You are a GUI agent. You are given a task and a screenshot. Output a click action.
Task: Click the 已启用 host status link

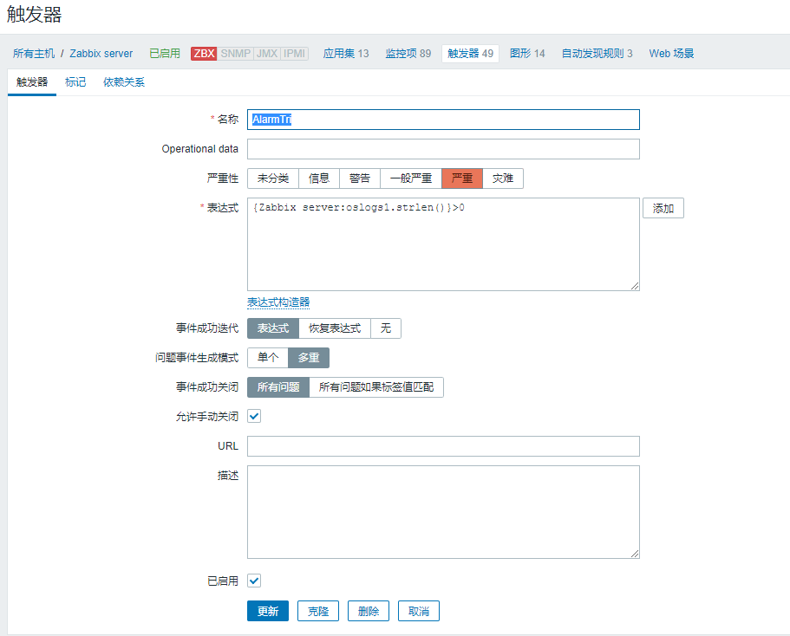point(165,54)
